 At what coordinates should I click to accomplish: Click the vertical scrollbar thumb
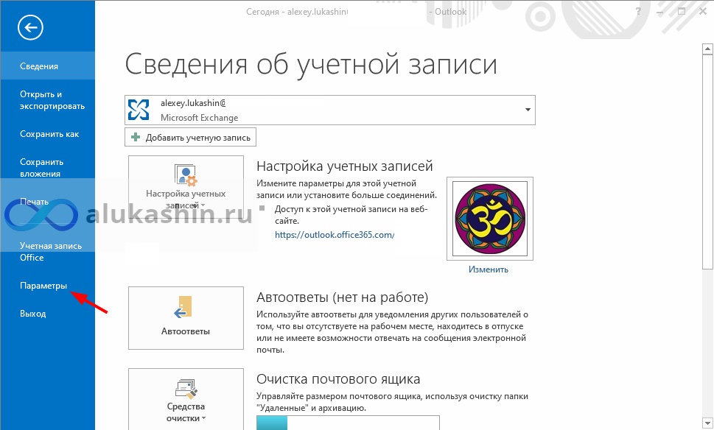pos(707,161)
